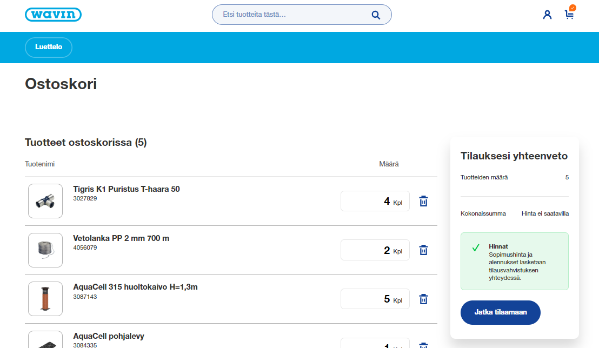Delete Tigris K1 Puristus T-haara 50 item
Viewport: 599px width, 348px height.
point(423,201)
